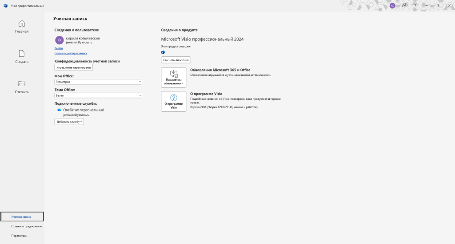This screenshot has height=244, width=455.
Task: Click the Обновления Microsoft 365 и Office heading
Action: 220,70
